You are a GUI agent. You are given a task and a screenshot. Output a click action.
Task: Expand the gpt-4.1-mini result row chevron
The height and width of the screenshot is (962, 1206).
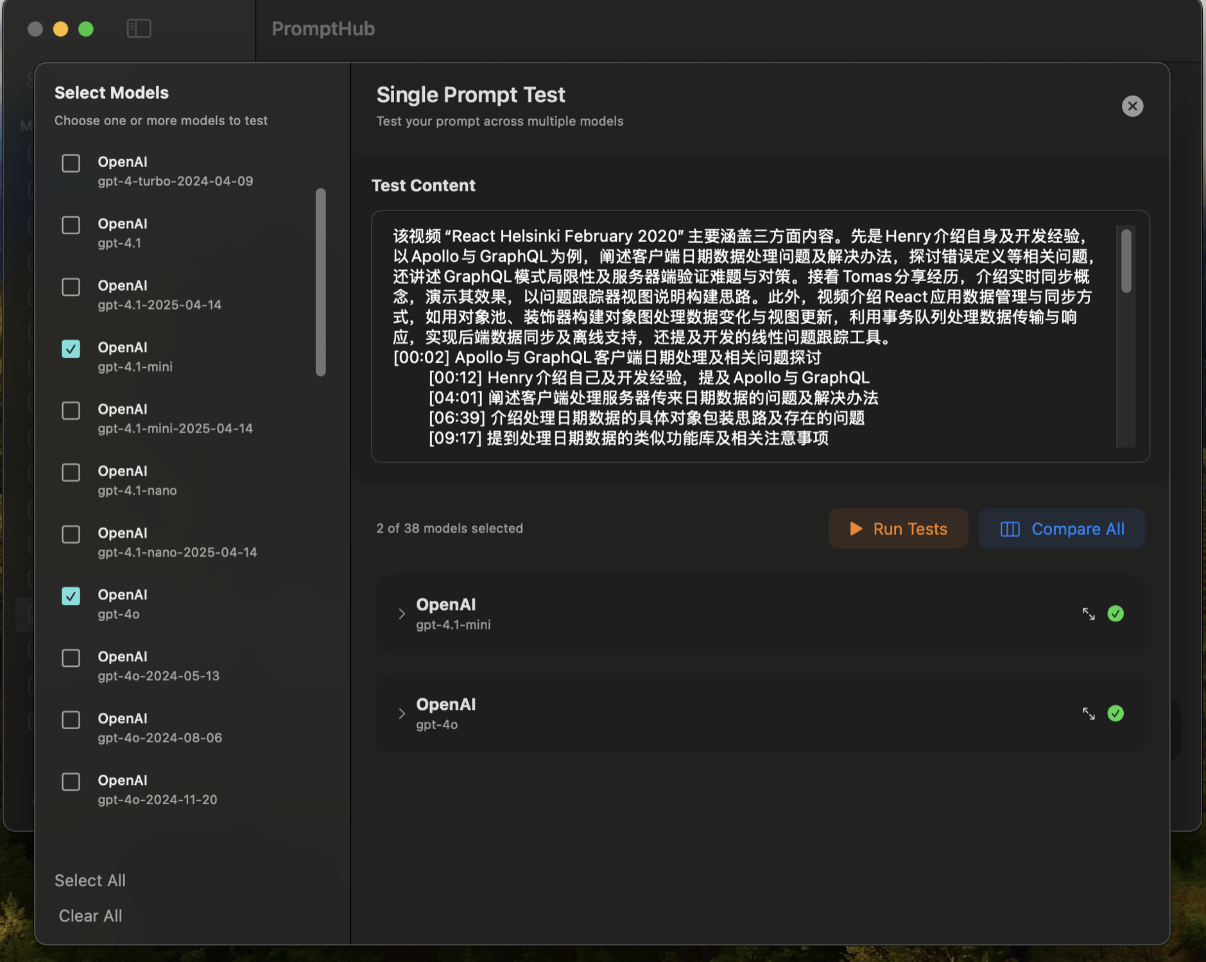[x=402, y=614]
